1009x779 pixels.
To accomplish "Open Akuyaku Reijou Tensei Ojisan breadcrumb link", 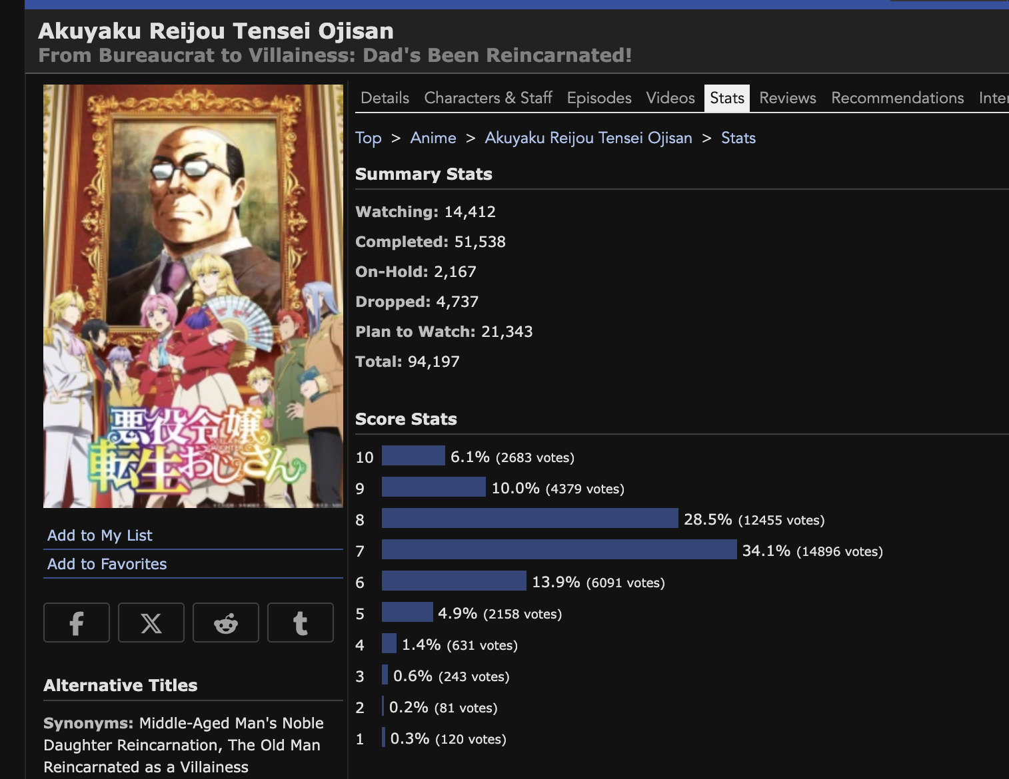I will [x=588, y=138].
